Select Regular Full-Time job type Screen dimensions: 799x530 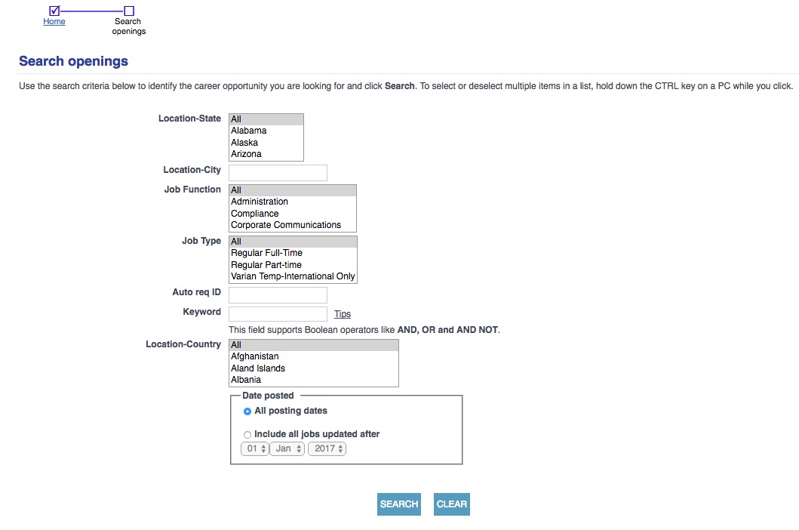293,253
